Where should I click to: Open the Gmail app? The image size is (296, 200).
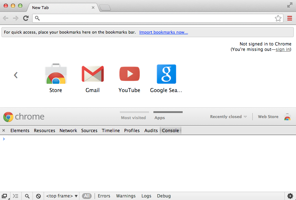point(92,79)
